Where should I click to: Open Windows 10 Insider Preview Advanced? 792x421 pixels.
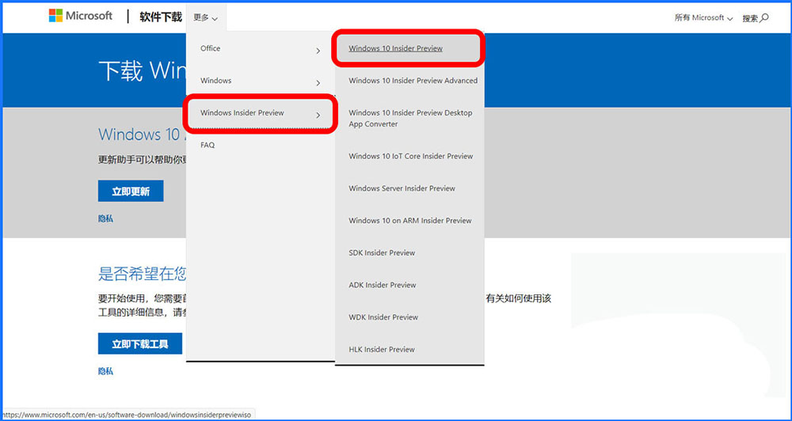tap(413, 81)
